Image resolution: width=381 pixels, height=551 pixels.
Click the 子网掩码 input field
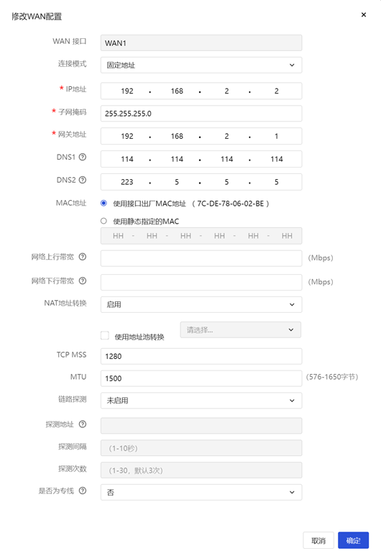pos(201,114)
